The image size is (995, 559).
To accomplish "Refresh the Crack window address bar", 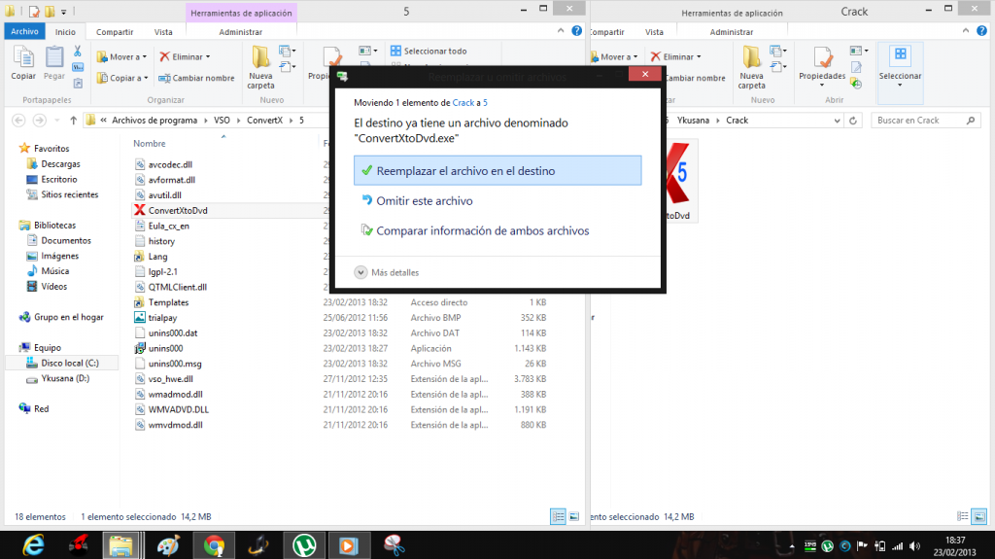I will (853, 120).
